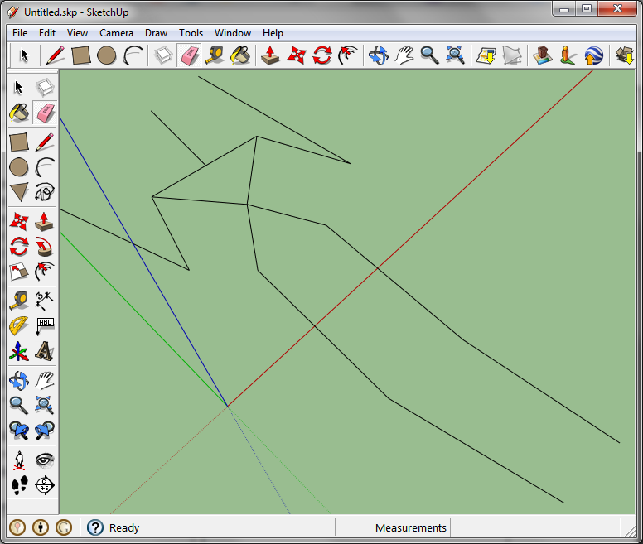The height and width of the screenshot is (544, 643).
Task: Select the Rotate tool in the horizontal toolbar
Action: (321, 55)
